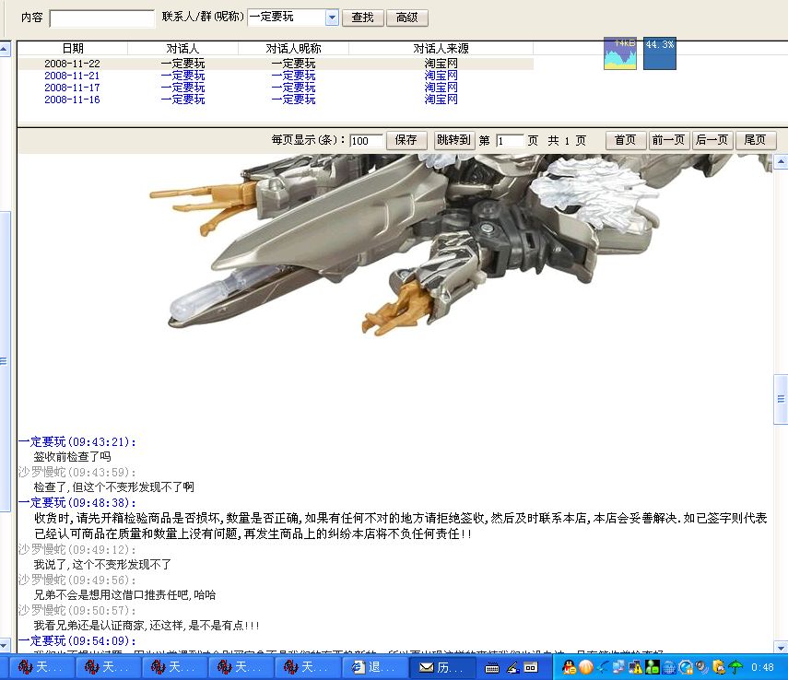Click the network warning tray icon
This screenshot has height=680, width=788.
(x=636, y=667)
